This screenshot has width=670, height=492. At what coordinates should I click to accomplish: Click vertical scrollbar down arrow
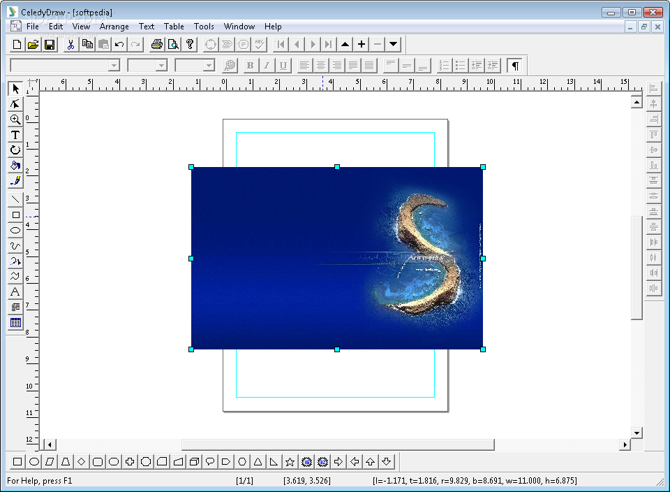pos(636,433)
